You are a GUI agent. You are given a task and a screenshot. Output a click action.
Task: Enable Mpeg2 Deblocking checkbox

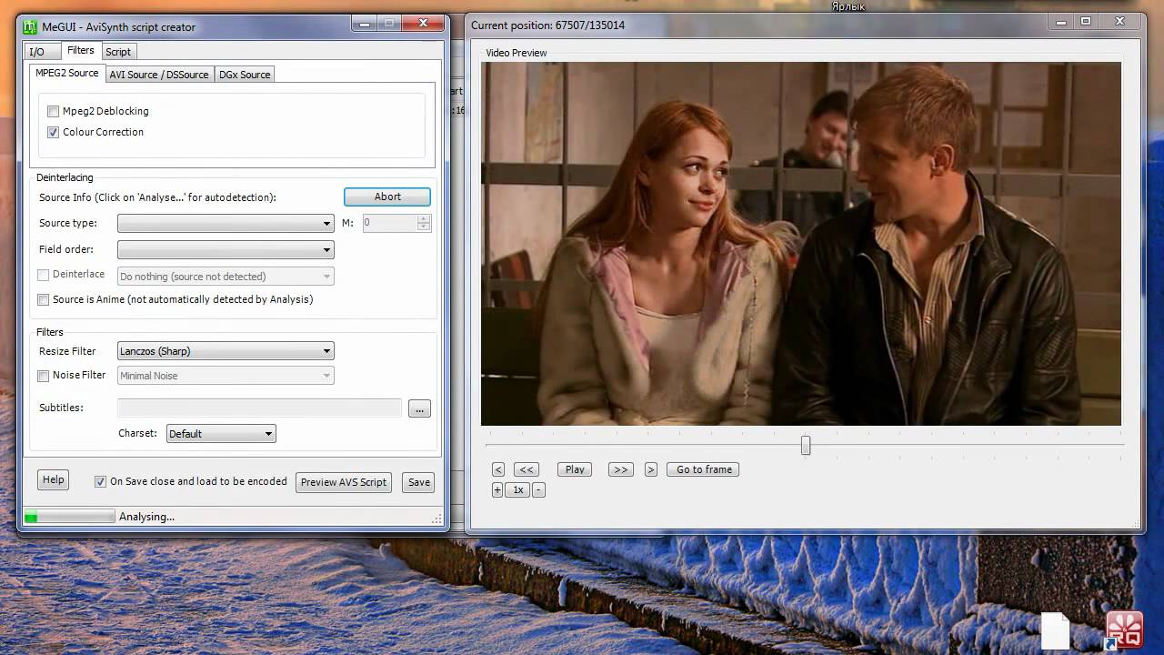(54, 111)
